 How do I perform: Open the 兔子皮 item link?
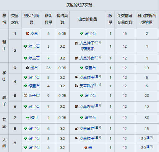pos(34,96)
